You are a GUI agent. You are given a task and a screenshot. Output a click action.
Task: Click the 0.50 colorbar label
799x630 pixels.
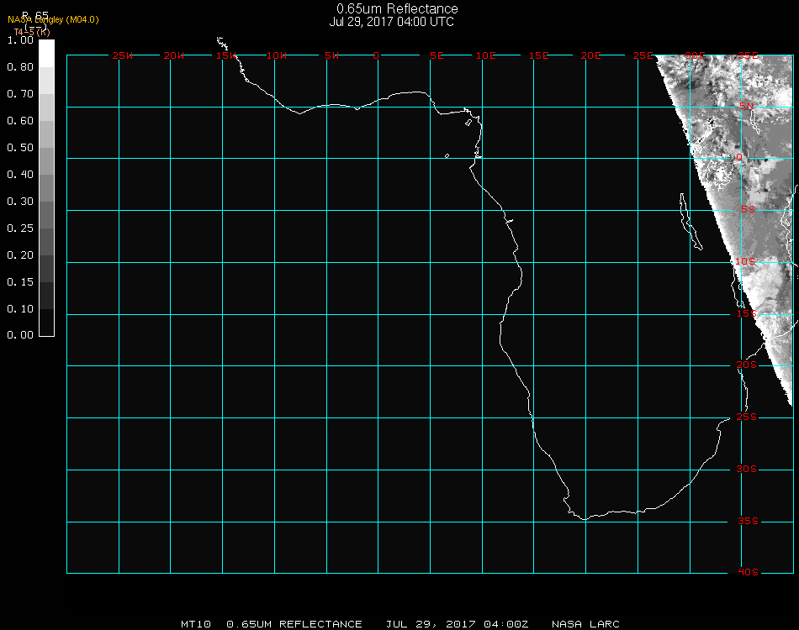click(20, 148)
